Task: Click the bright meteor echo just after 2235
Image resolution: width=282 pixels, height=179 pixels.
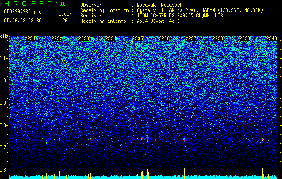Action: tap(148, 139)
